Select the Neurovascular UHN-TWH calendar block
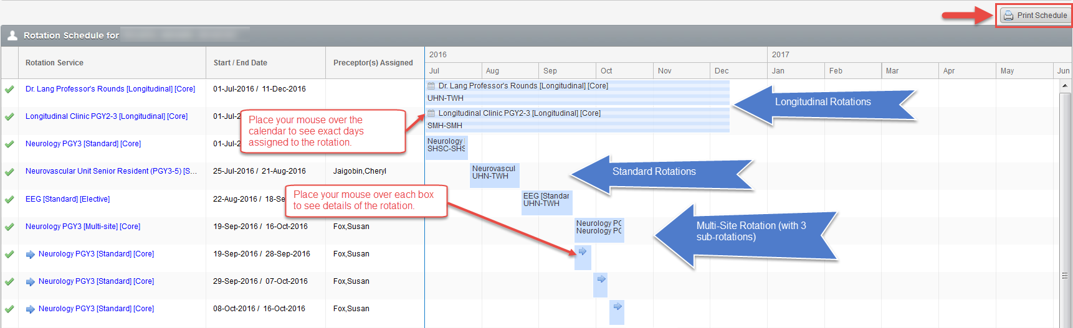 click(494, 173)
